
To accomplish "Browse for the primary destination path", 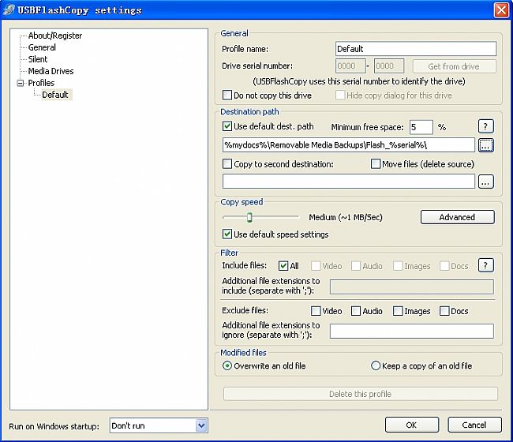I will (486, 145).
